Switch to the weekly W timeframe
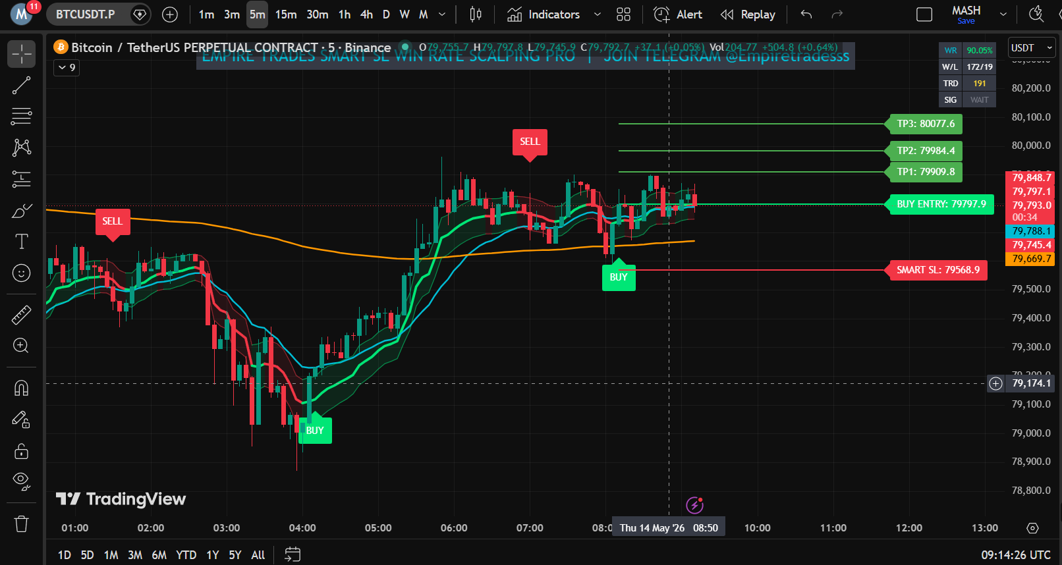 (x=405, y=14)
